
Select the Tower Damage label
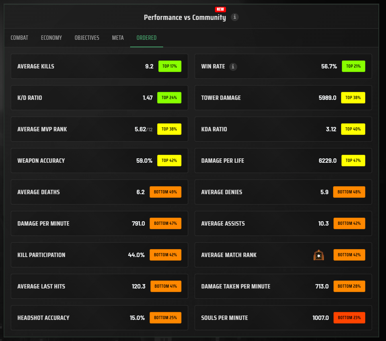click(221, 98)
